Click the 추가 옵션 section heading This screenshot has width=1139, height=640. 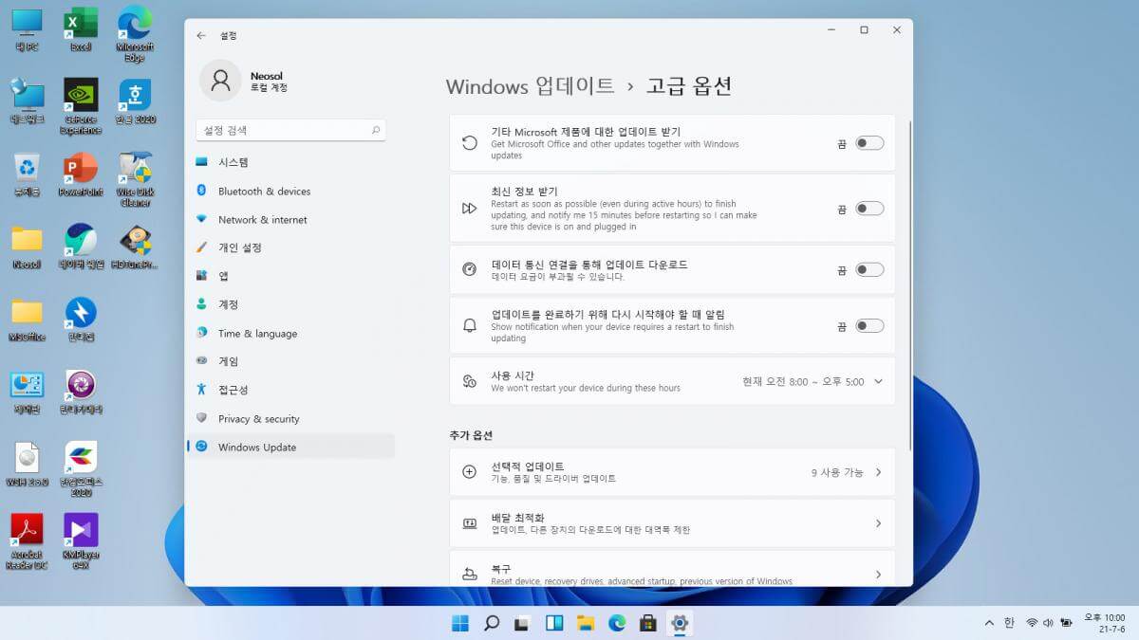[x=471, y=435]
